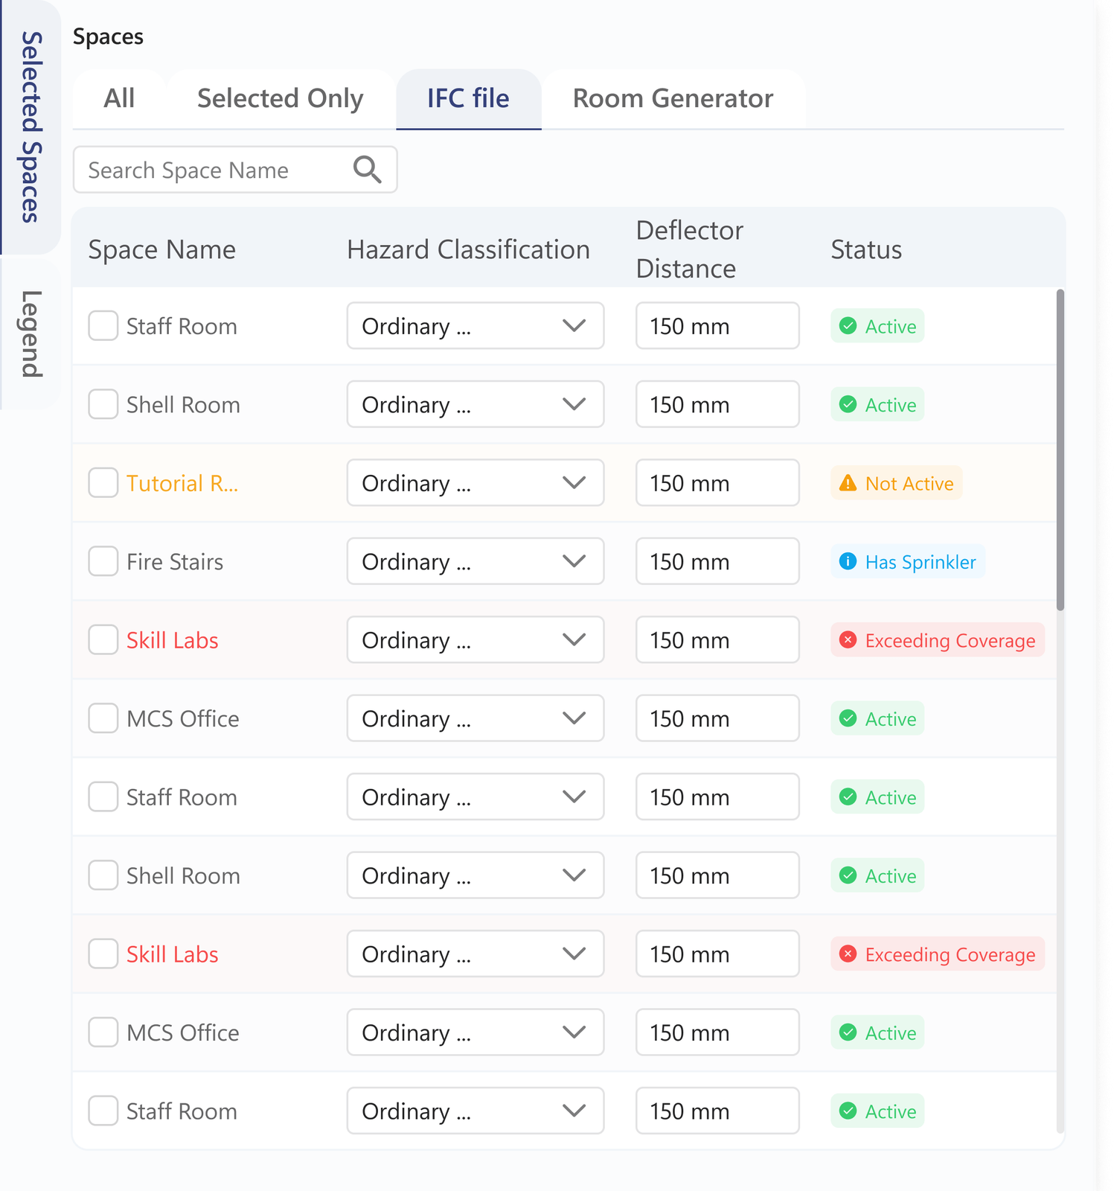This screenshot has height=1191, width=1114.
Task: Click the Active badge in last Staff Room row
Action: 877,1111
